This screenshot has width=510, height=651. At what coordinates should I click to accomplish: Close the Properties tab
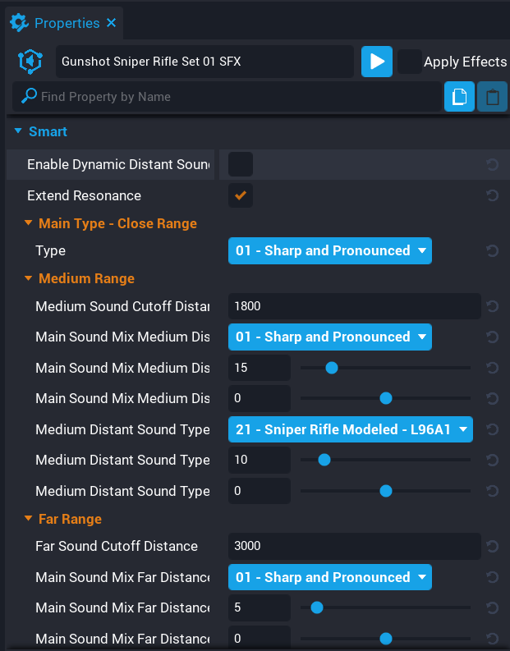click(112, 23)
